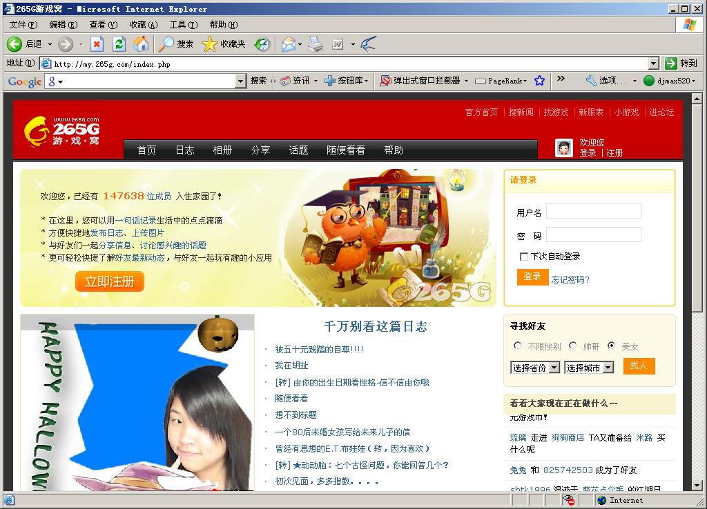The image size is (707, 509).
Task: Click the Forward arrow icon
Action: (x=66, y=43)
